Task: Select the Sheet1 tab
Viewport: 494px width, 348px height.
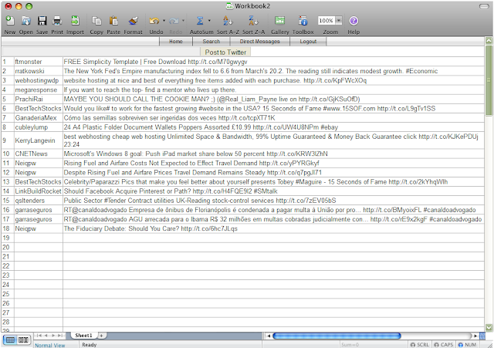Action: [83, 336]
